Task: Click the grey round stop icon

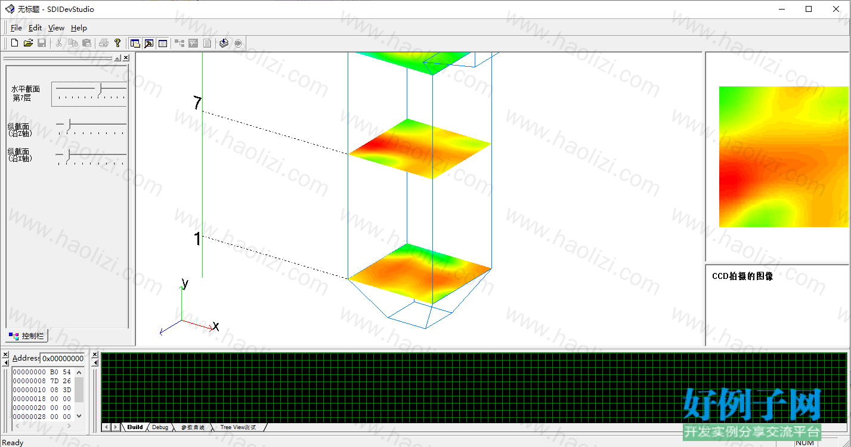Action: point(238,43)
